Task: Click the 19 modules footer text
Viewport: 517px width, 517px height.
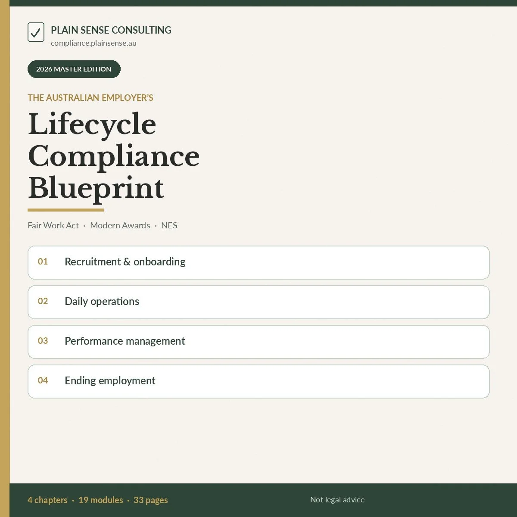Action: point(101,500)
